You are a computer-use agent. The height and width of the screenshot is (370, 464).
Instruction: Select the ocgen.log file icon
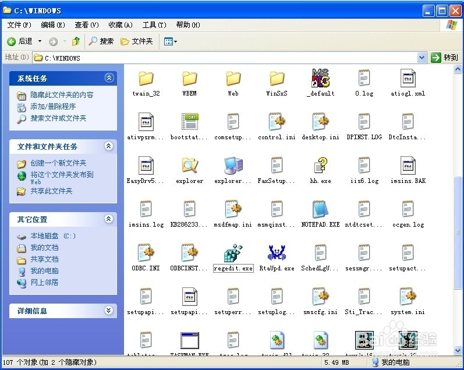click(x=408, y=209)
